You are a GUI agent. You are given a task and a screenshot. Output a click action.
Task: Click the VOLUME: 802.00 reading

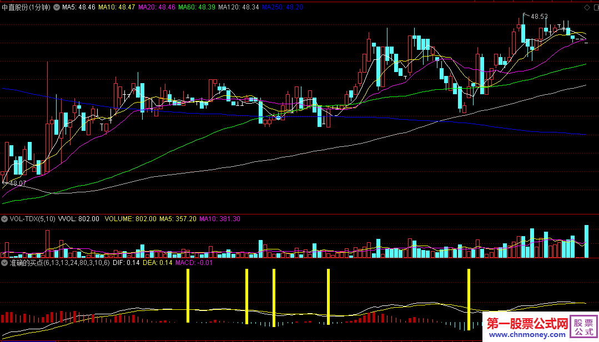130,219
